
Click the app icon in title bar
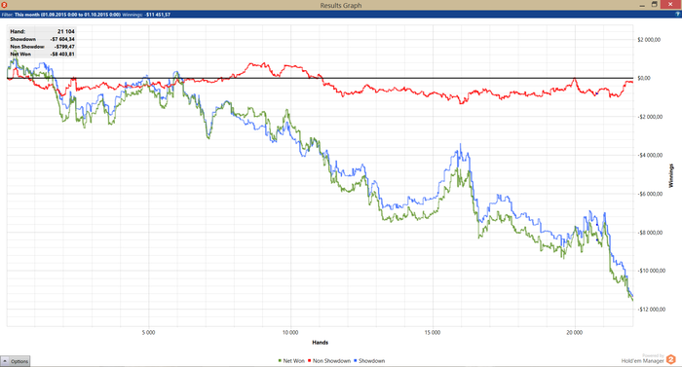4,5
